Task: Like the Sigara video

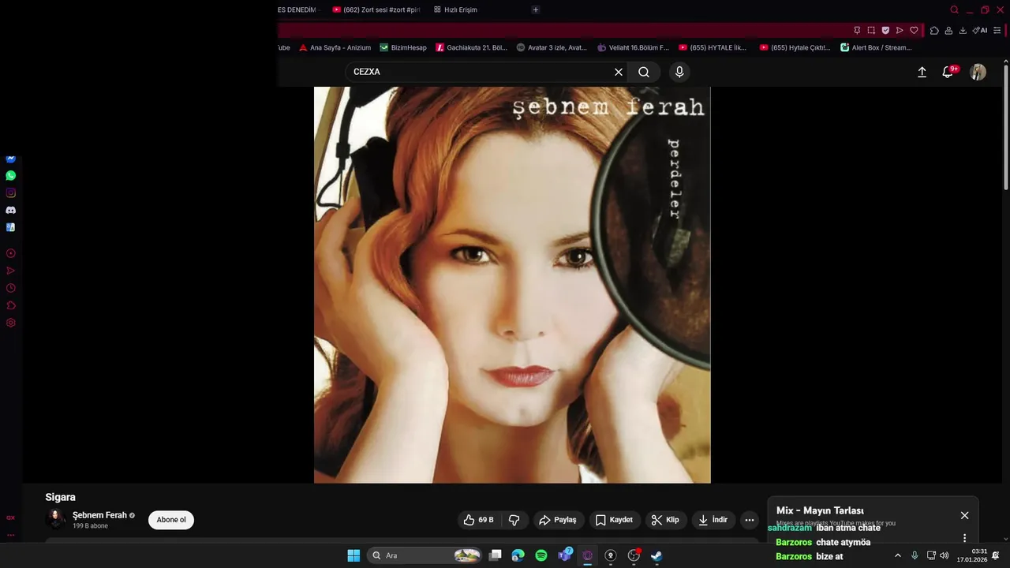Action: tap(478, 520)
